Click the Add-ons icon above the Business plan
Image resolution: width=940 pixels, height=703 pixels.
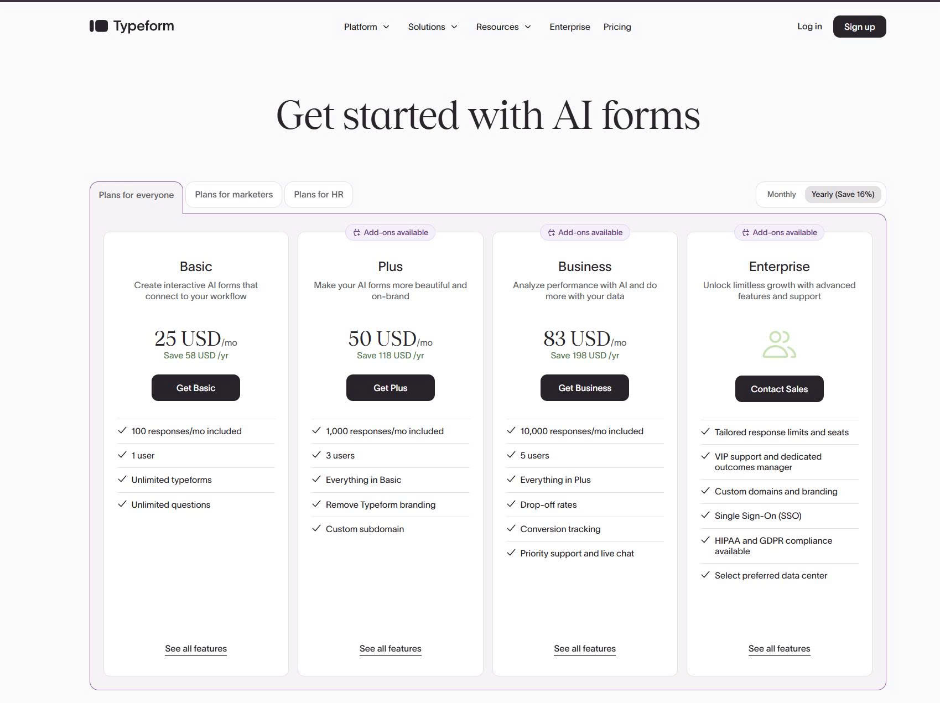coord(551,232)
